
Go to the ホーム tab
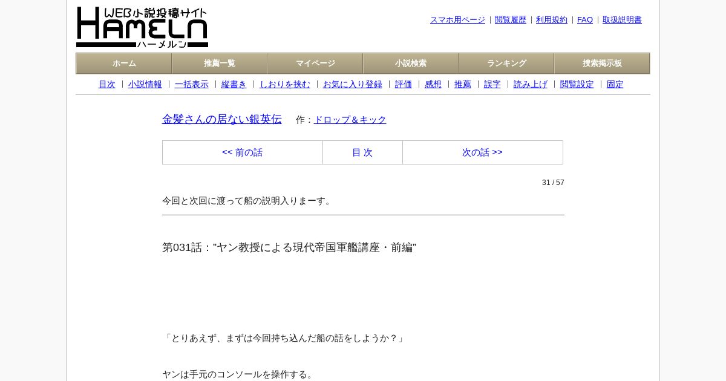pyautogui.click(x=124, y=63)
